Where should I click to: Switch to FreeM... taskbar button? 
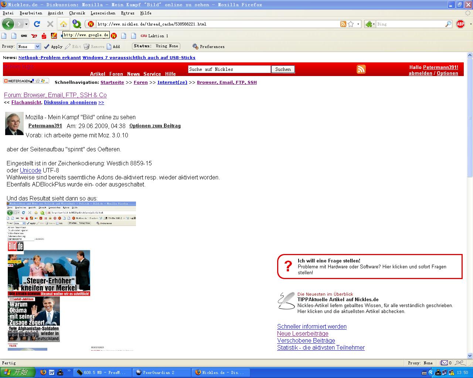(x=102, y=372)
